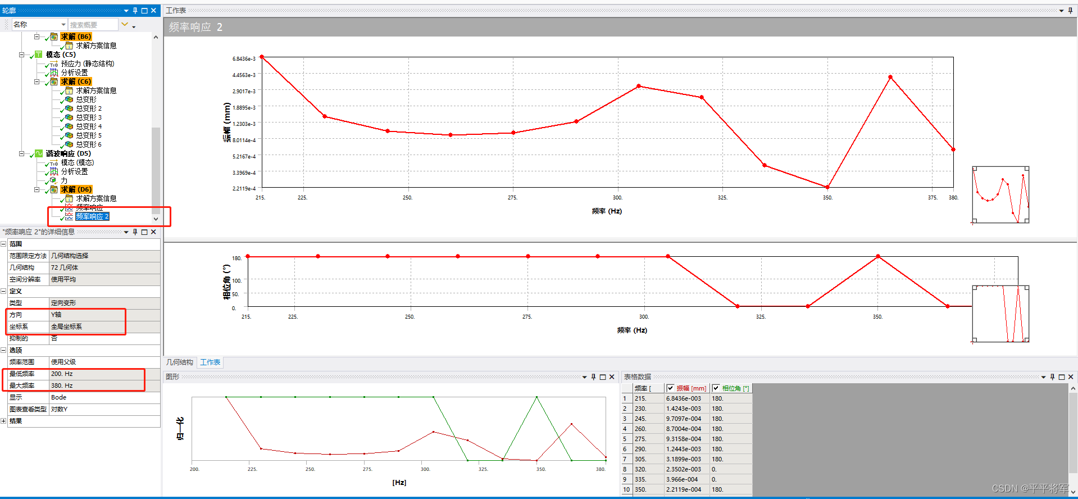Image resolution: width=1078 pixels, height=499 pixels.
Task: Switch to the 几何结构 tab
Action: click(x=180, y=362)
